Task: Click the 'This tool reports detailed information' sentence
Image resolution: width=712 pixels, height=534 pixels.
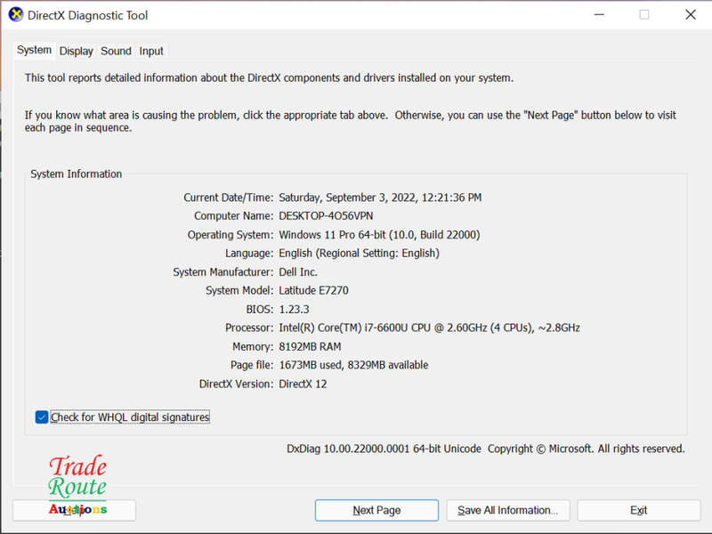Action: point(270,77)
